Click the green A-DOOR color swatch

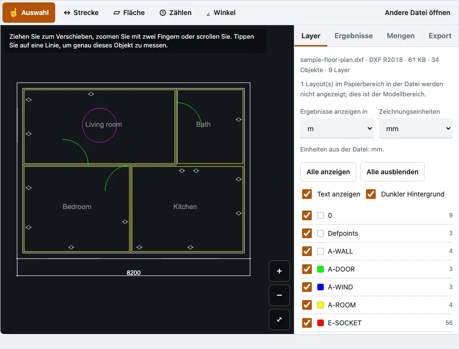321,269
